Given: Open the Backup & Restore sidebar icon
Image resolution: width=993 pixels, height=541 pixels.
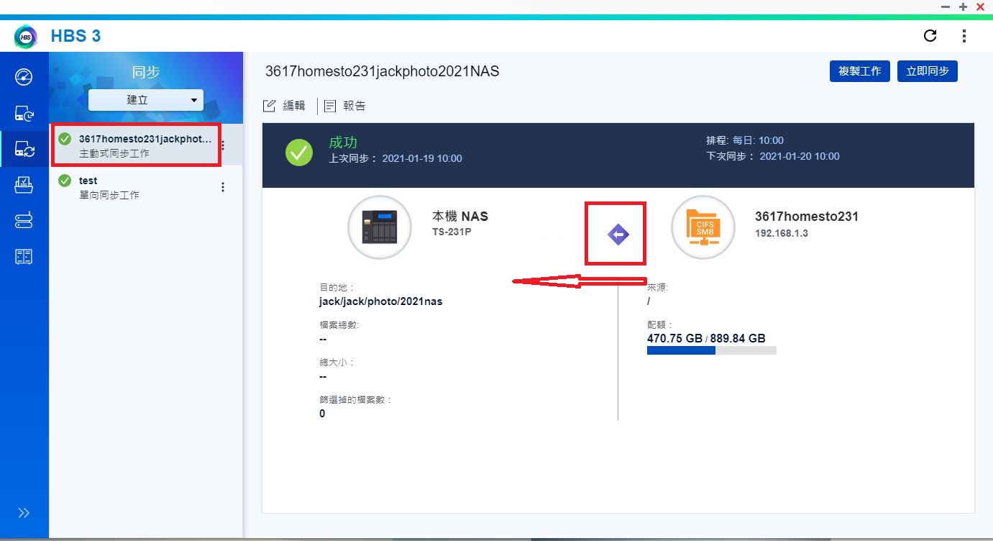Looking at the screenshot, I should coord(24,113).
